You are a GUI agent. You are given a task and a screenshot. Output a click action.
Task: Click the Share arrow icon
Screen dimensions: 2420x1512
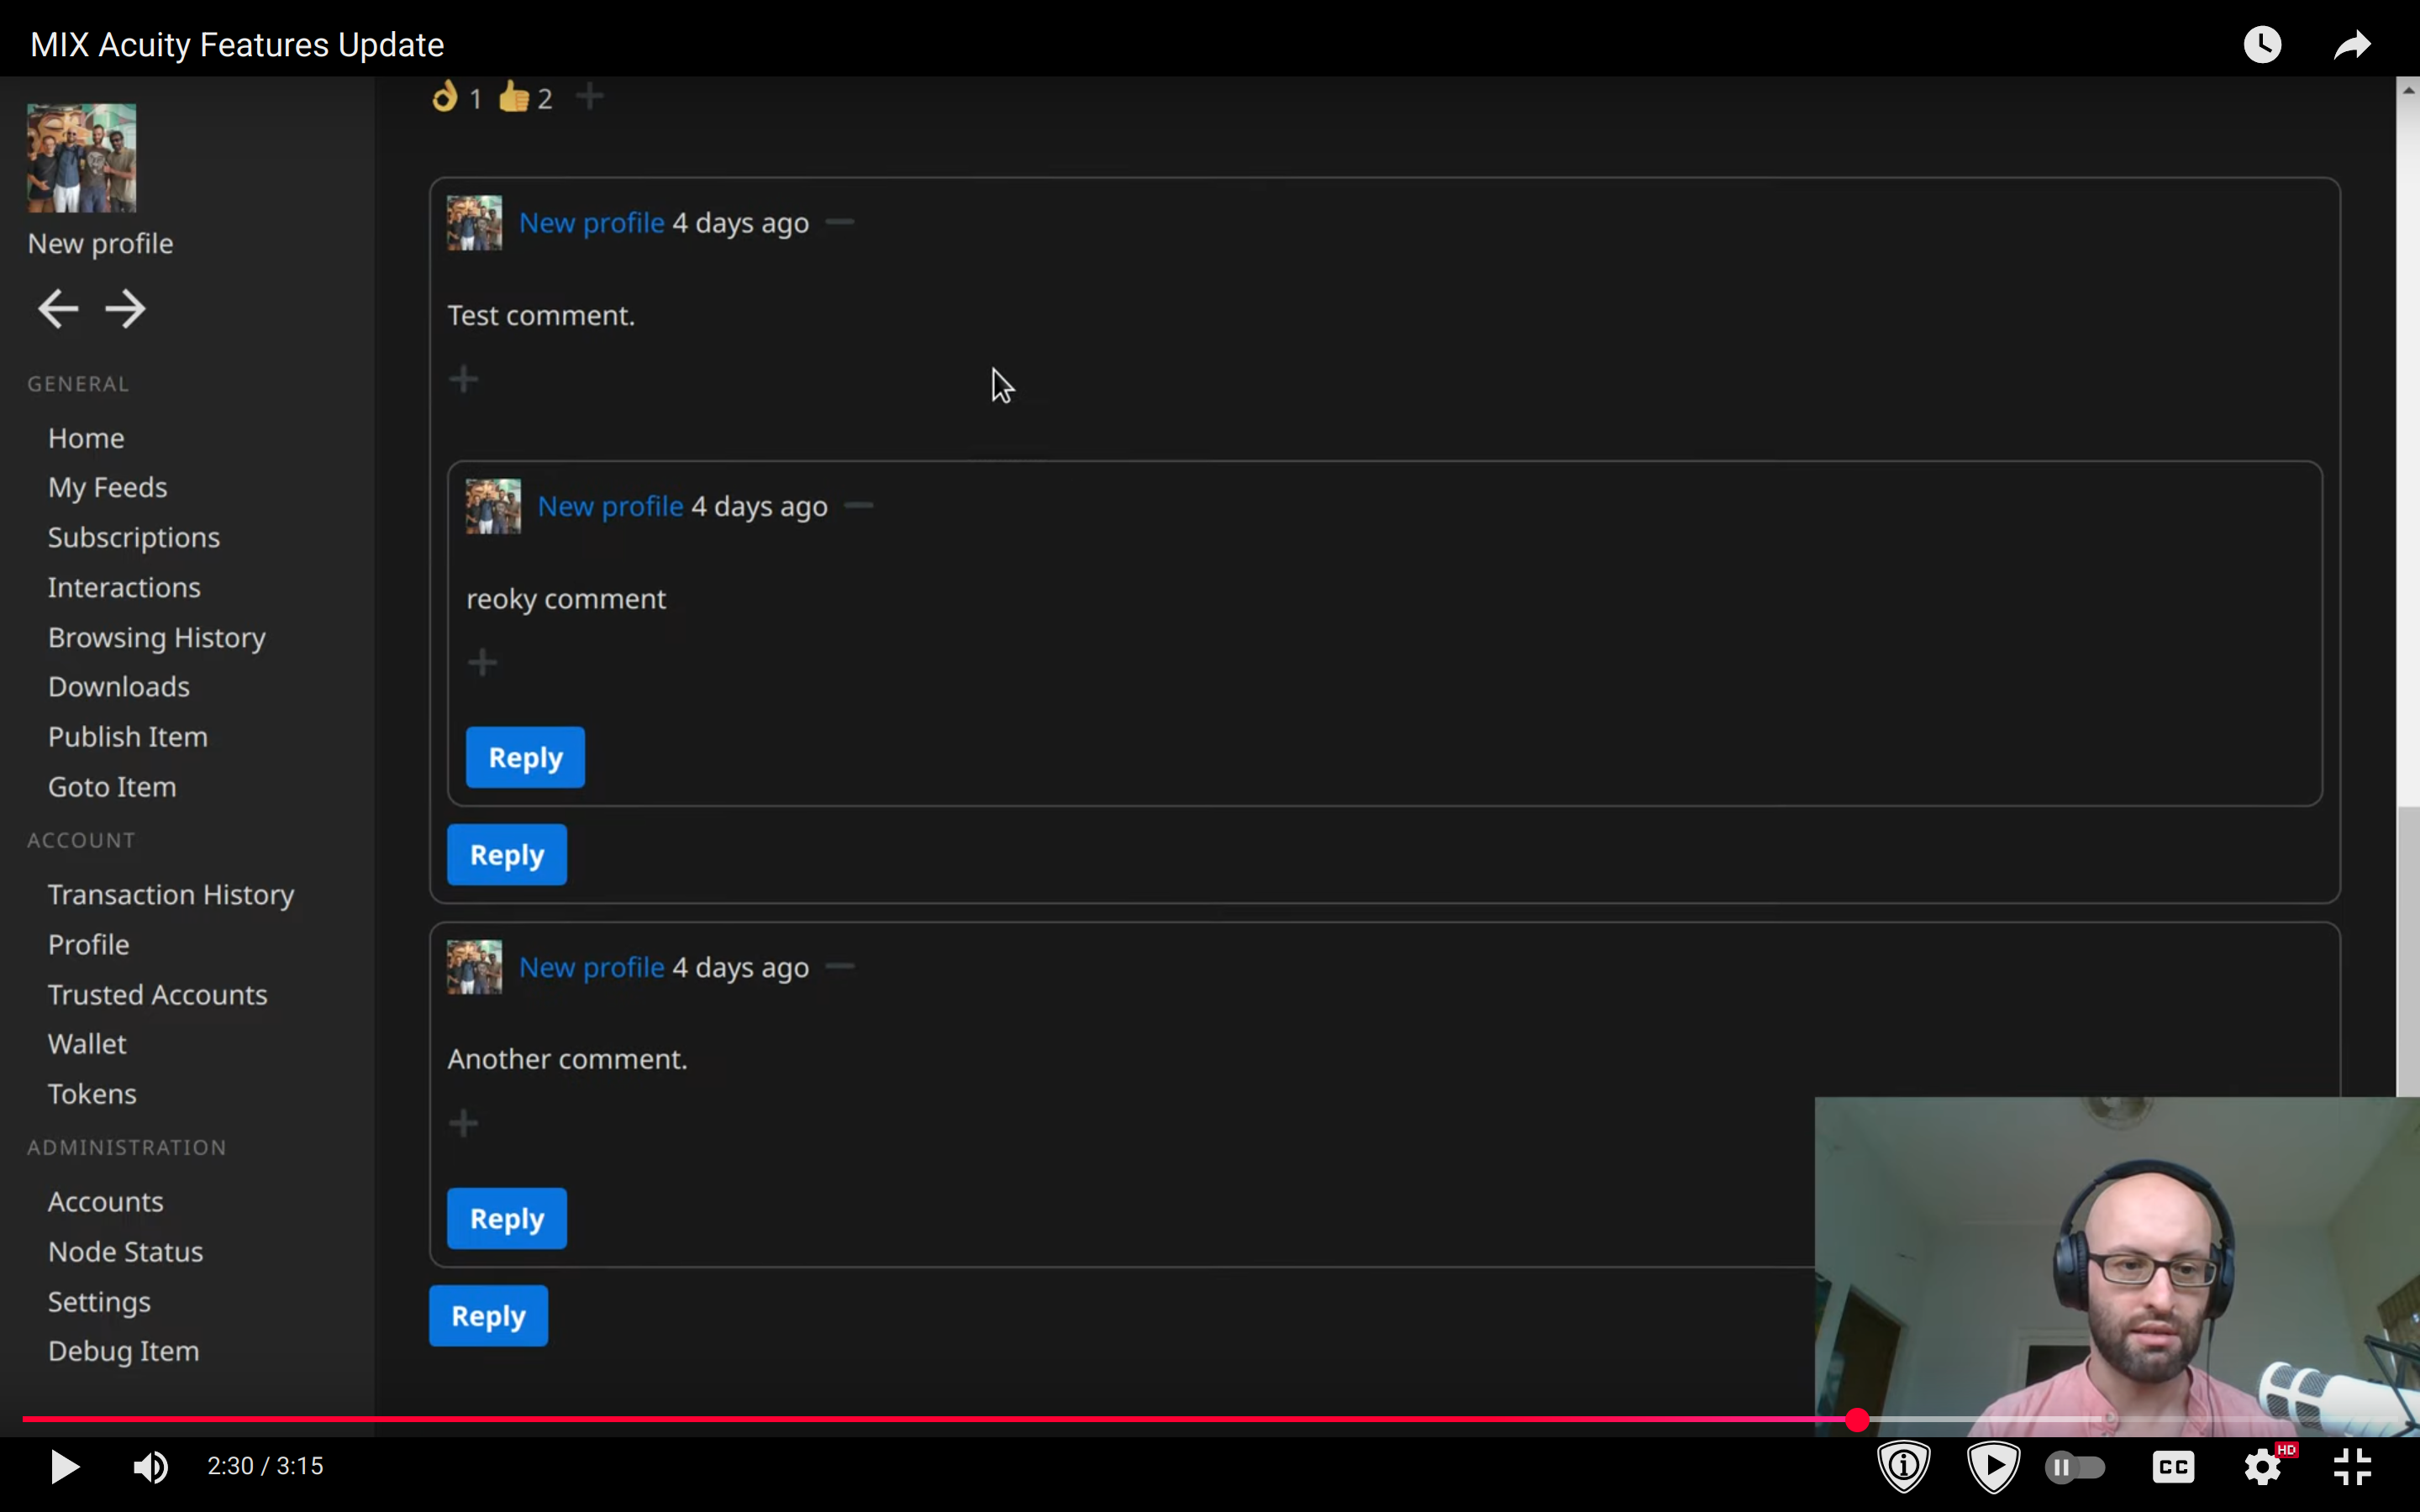tap(2351, 44)
